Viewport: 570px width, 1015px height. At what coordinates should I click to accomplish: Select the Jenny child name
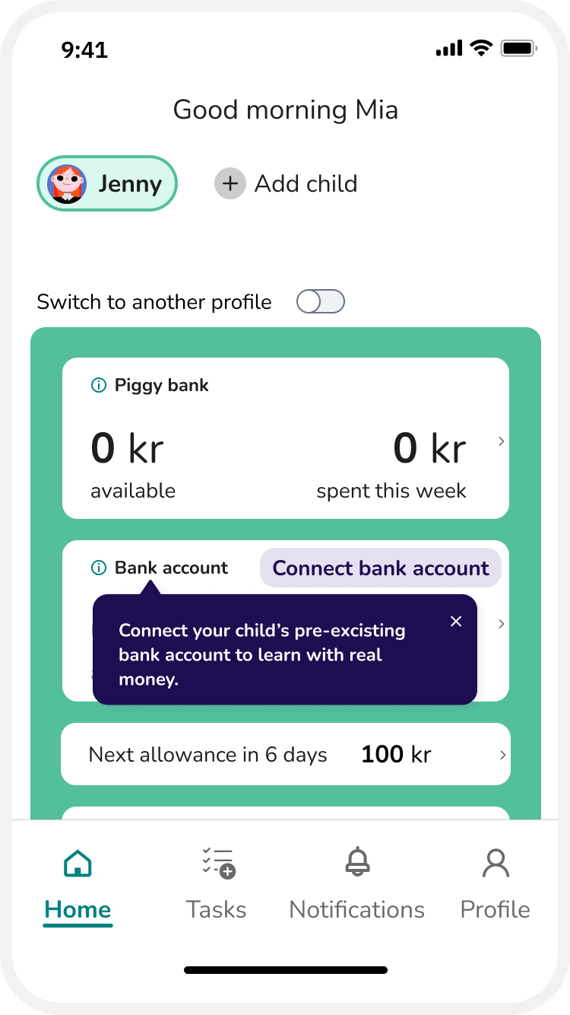pyautogui.click(x=130, y=184)
